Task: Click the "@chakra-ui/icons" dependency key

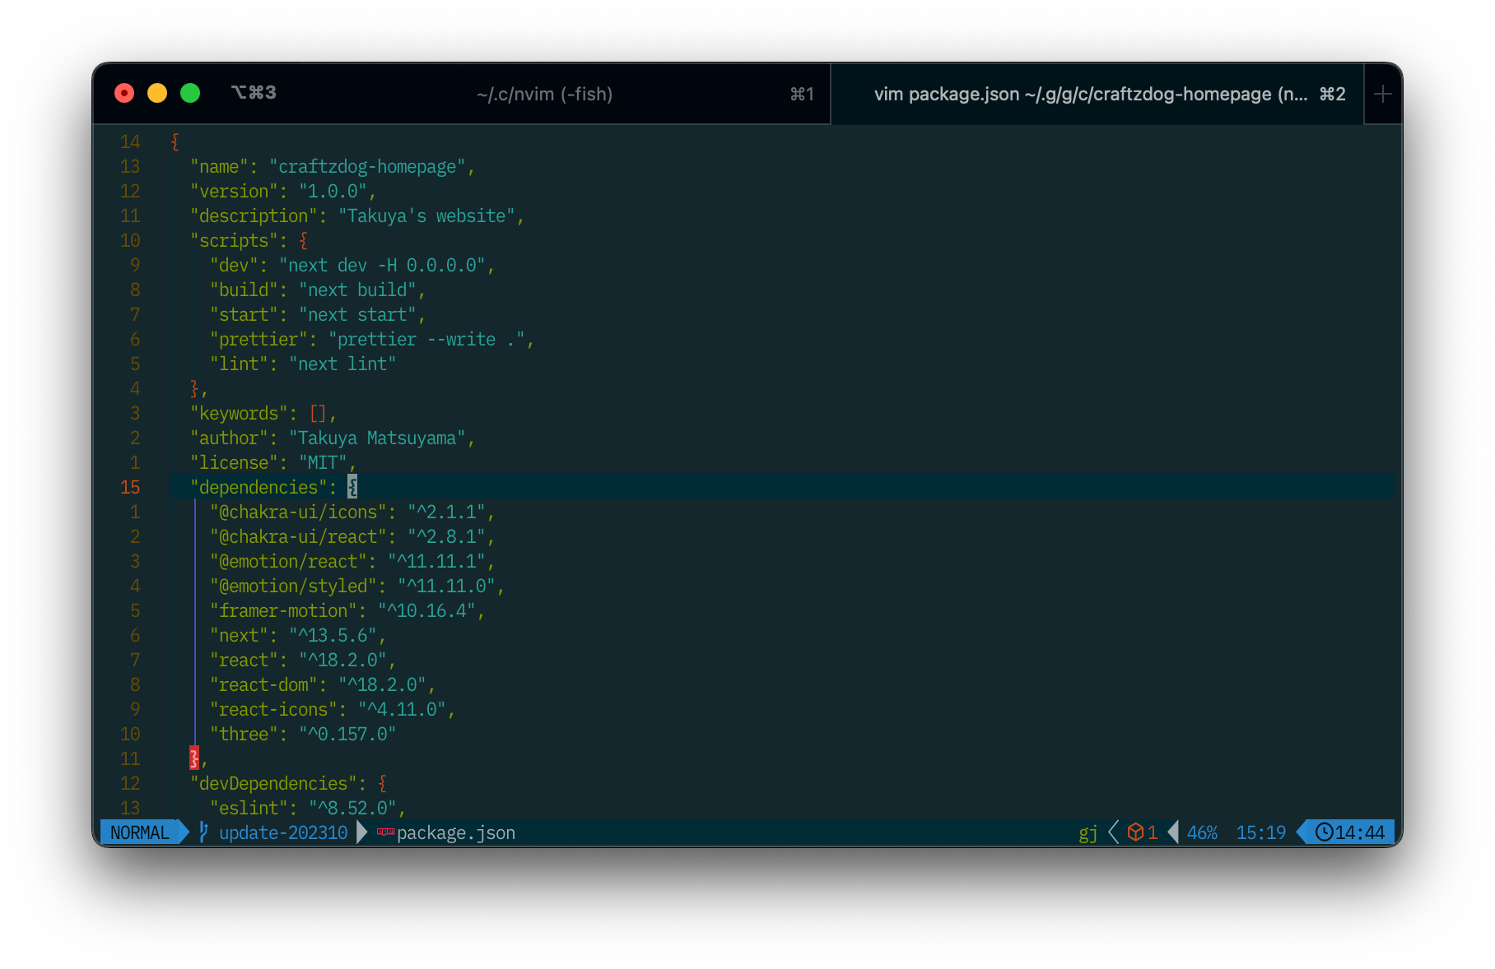Action: click(x=298, y=512)
